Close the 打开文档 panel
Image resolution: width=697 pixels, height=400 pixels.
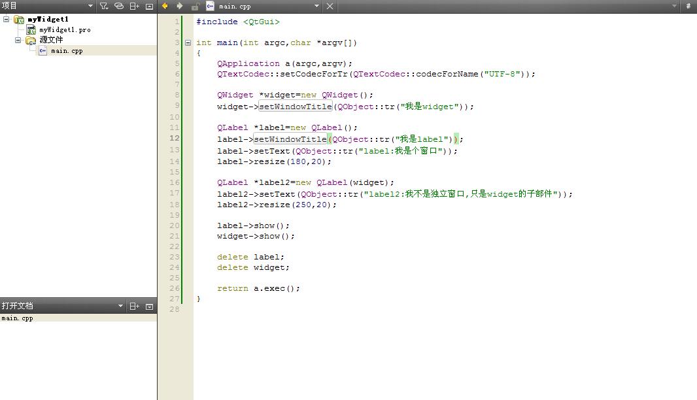click(x=149, y=307)
